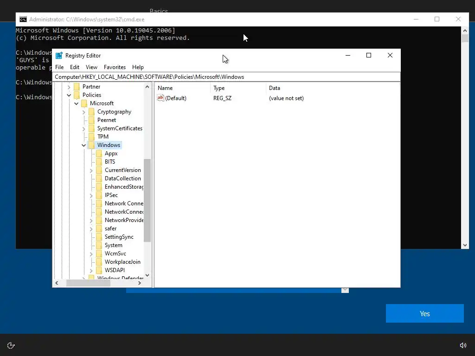Click the cmd window scroll down arrow
The height and width of the screenshot is (356, 475).
tap(465, 245)
